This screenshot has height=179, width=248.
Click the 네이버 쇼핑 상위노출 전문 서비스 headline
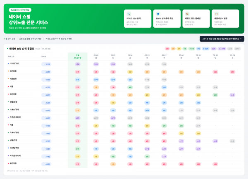[x=28, y=19]
